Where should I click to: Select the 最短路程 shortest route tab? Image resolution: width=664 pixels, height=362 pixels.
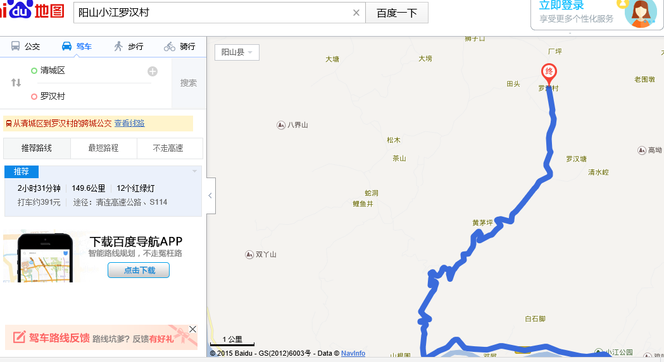tap(103, 148)
